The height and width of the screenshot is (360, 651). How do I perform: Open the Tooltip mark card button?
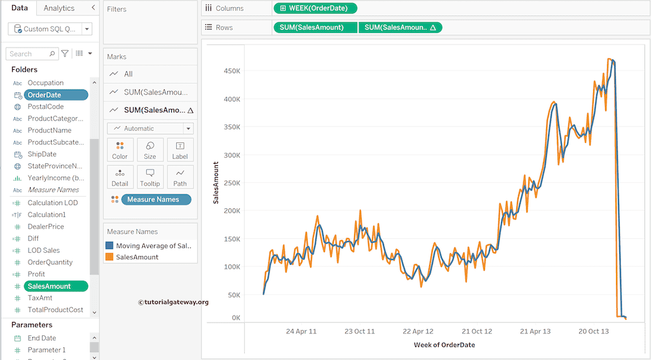point(150,177)
